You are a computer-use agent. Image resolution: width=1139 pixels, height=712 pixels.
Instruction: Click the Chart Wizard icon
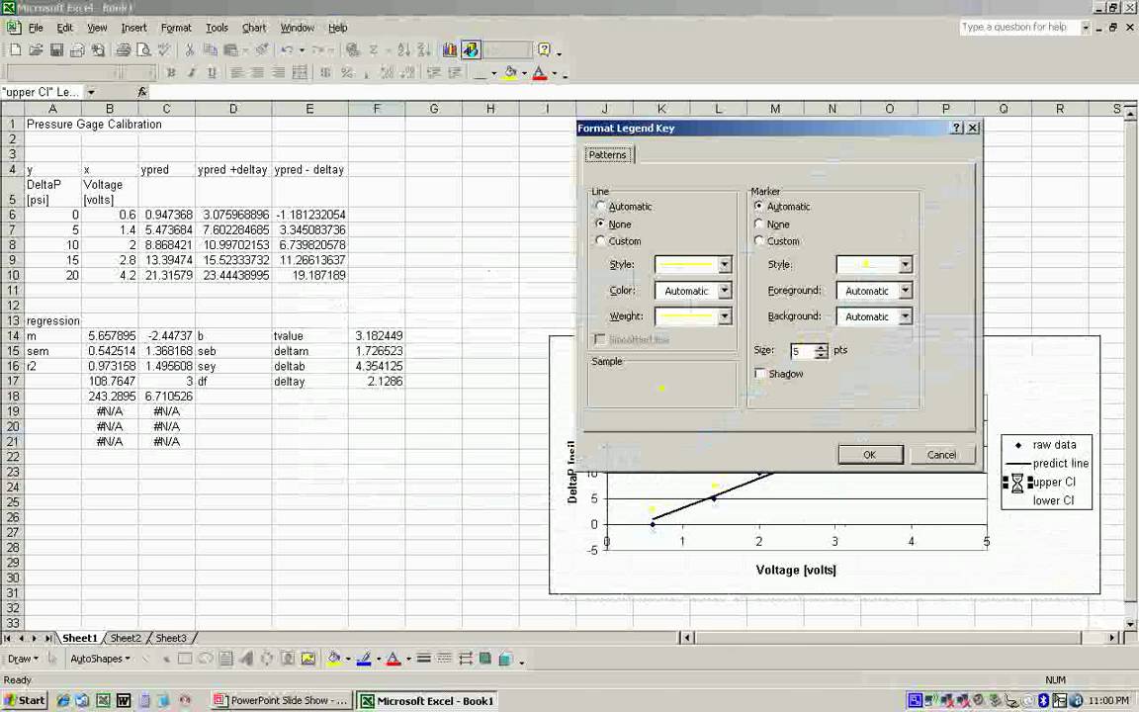(450, 50)
